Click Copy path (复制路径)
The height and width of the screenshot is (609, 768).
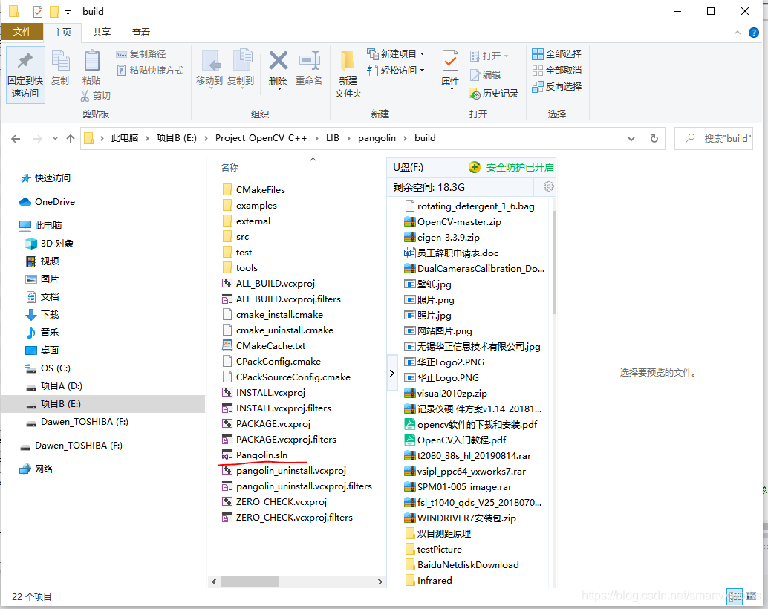(141, 54)
